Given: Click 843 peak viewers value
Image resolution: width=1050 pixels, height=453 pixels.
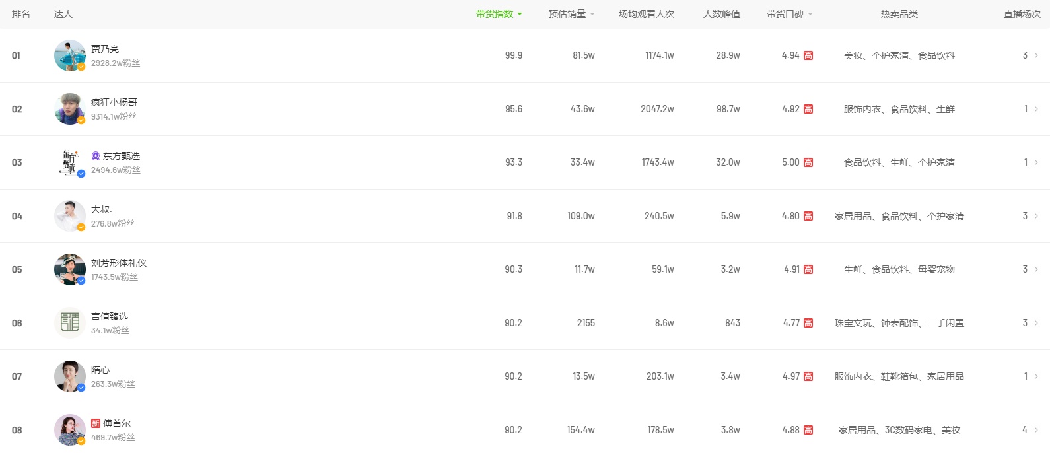Looking at the screenshot, I should click(733, 323).
